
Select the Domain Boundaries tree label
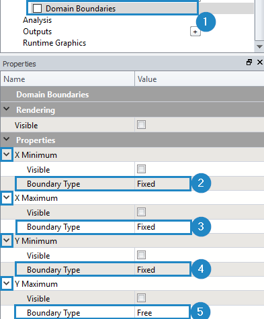tap(81, 9)
